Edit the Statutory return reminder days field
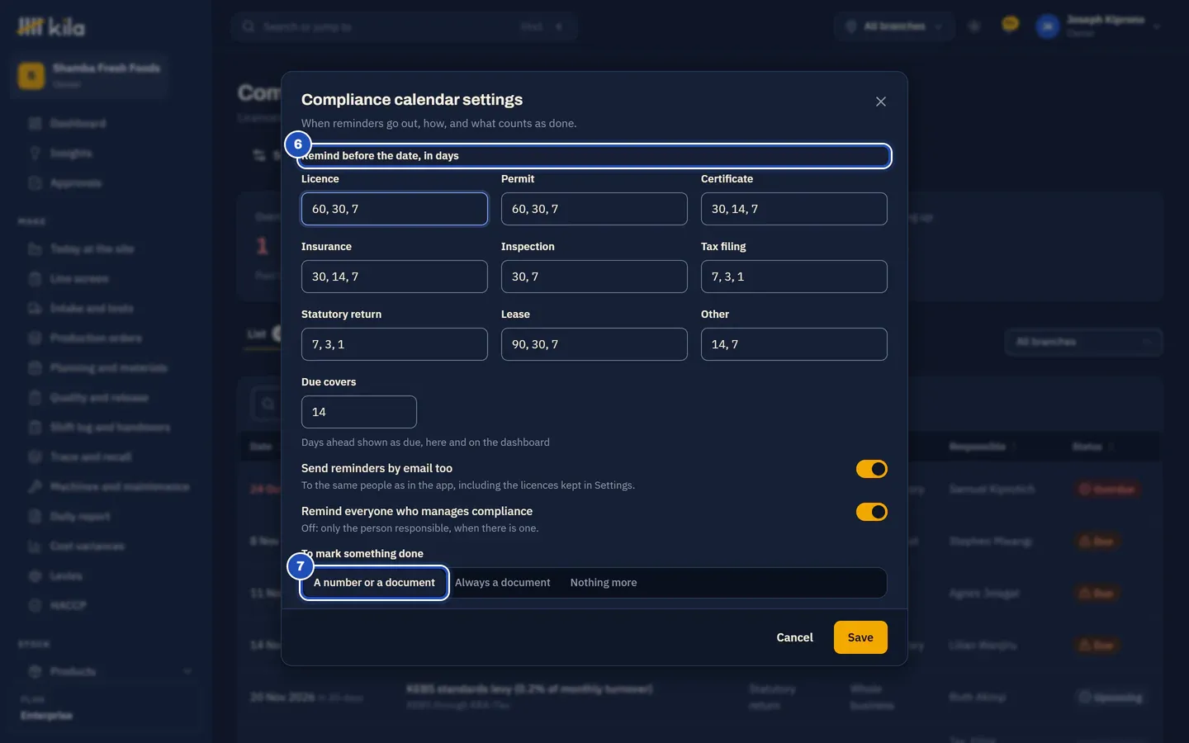 pyautogui.click(x=395, y=344)
